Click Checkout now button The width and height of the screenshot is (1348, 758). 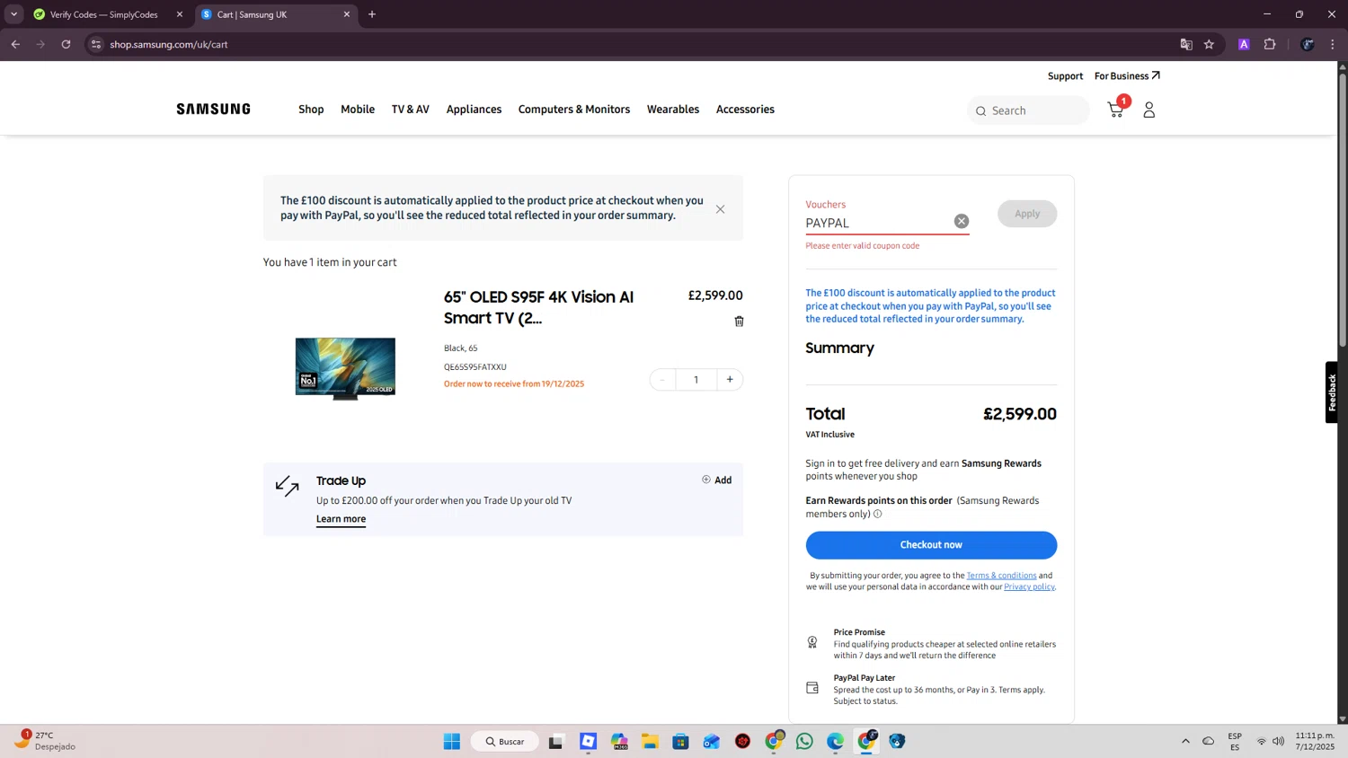click(x=931, y=545)
